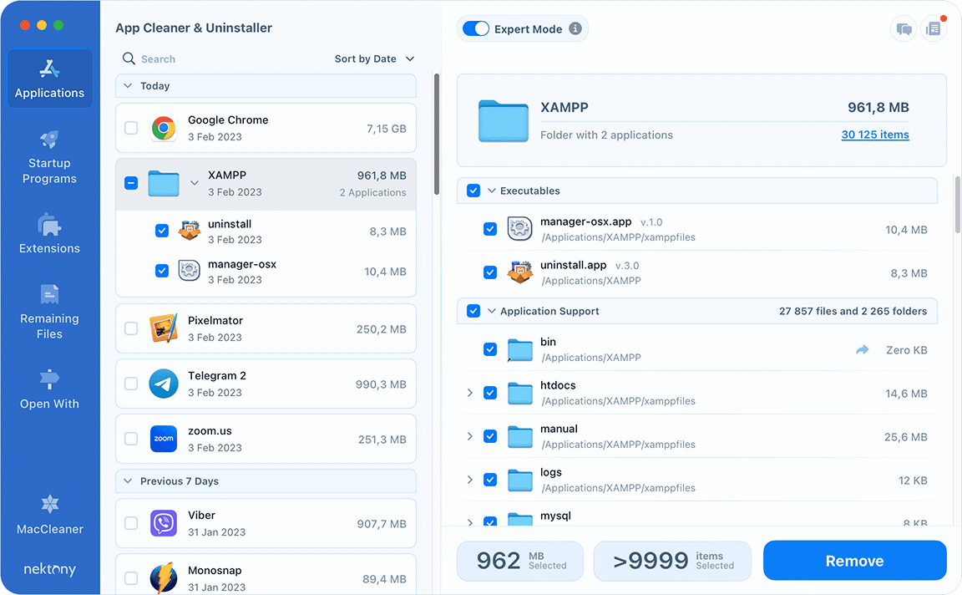Image resolution: width=962 pixels, height=595 pixels.
Task: Switch to the Applications tab
Action: [49, 78]
